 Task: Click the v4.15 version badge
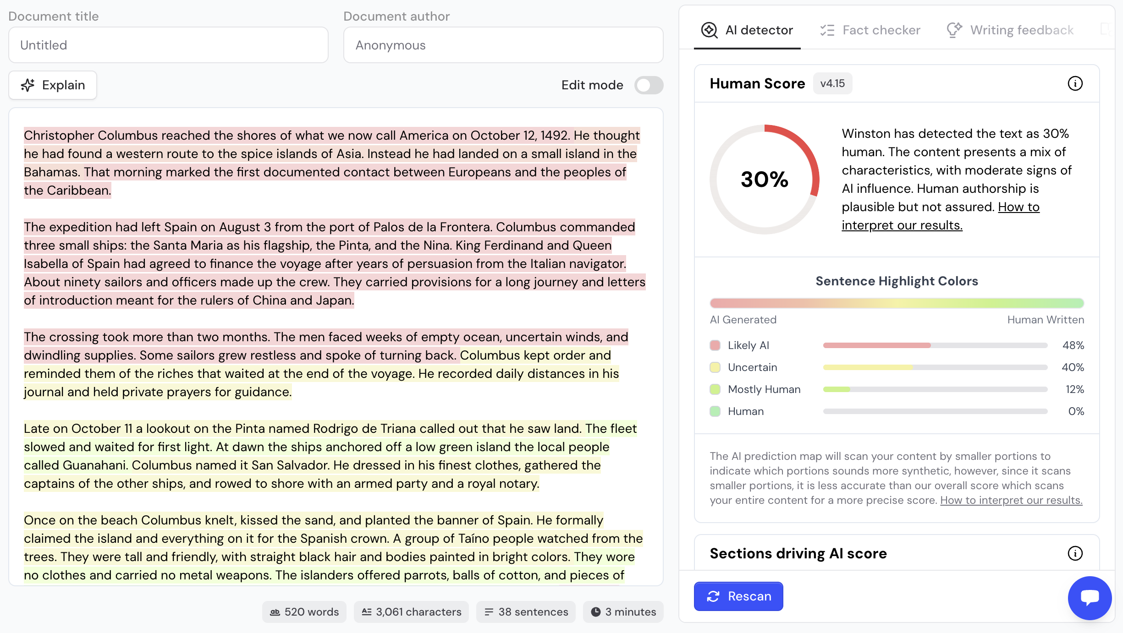tap(832, 83)
